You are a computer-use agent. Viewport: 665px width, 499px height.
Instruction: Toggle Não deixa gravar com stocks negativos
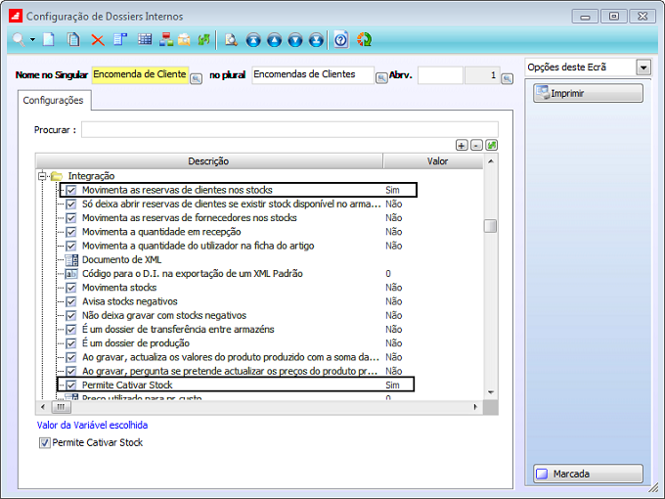click(x=71, y=316)
